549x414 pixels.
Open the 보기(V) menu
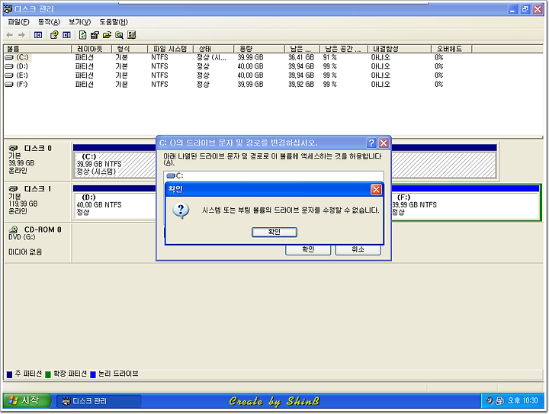[79, 22]
